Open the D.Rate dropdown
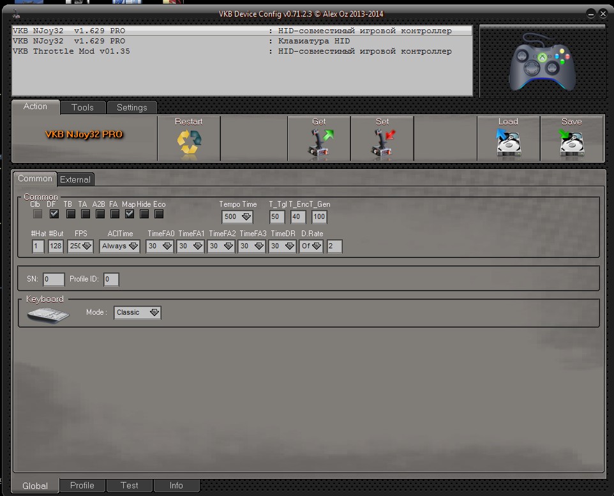 (311, 246)
